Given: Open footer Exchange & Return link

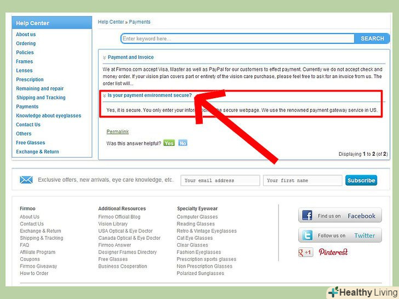Looking at the screenshot, I should click(41, 231).
